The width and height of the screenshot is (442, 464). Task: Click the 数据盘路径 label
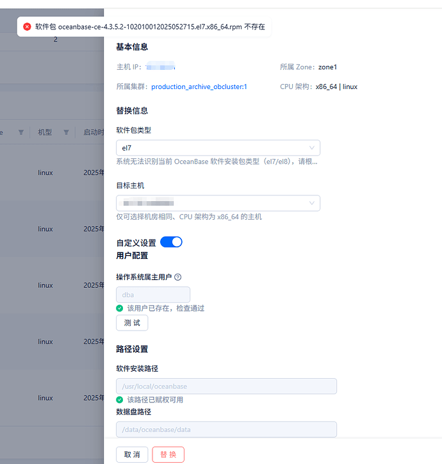point(134,412)
